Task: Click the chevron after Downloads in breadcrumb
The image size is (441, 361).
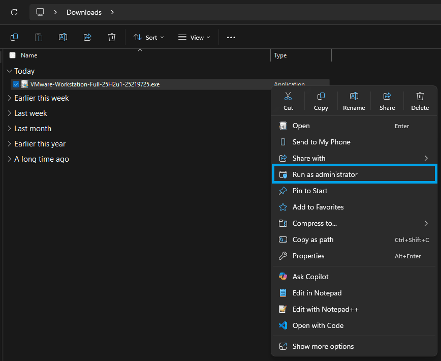Action: click(112, 12)
